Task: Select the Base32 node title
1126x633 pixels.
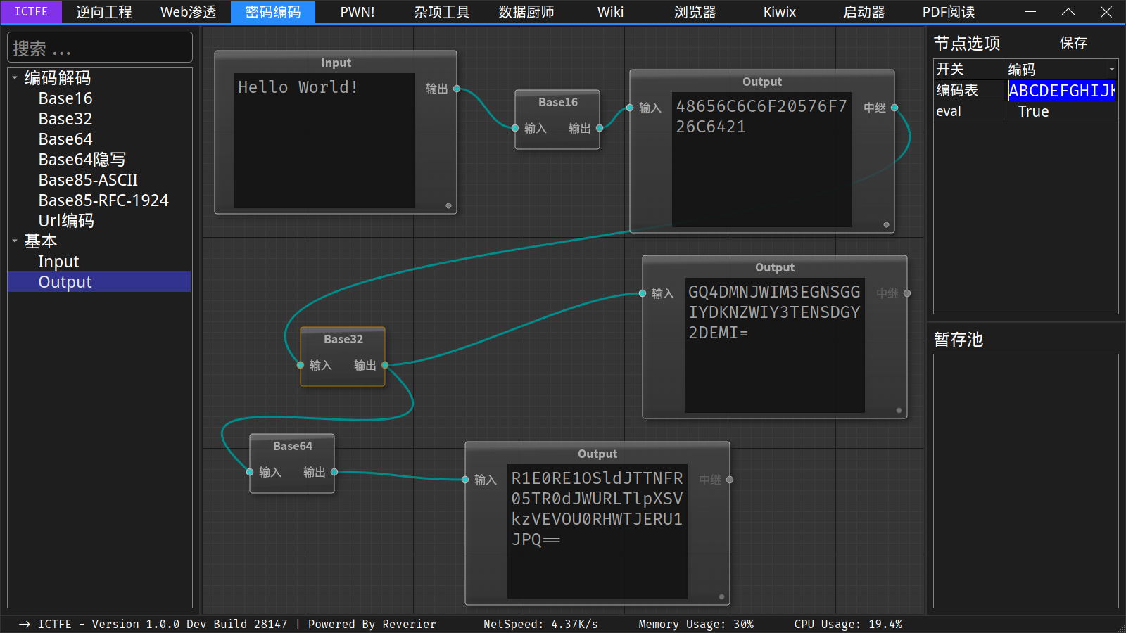Action: [343, 339]
